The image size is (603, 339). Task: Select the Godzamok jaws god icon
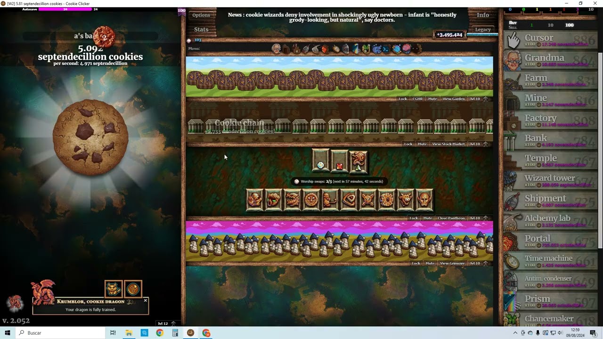(x=292, y=200)
